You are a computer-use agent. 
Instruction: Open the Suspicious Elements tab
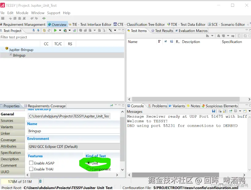pyautogui.click(x=220, y=106)
